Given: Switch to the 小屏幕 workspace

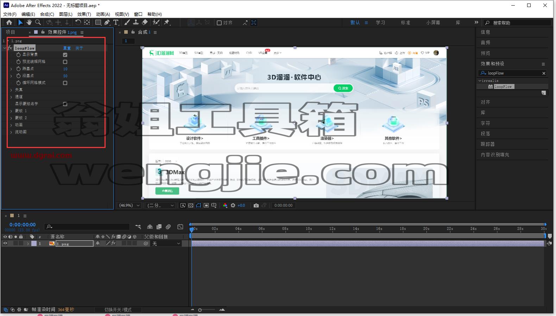Looking at the screenshot, I should (x=433, y=22).
